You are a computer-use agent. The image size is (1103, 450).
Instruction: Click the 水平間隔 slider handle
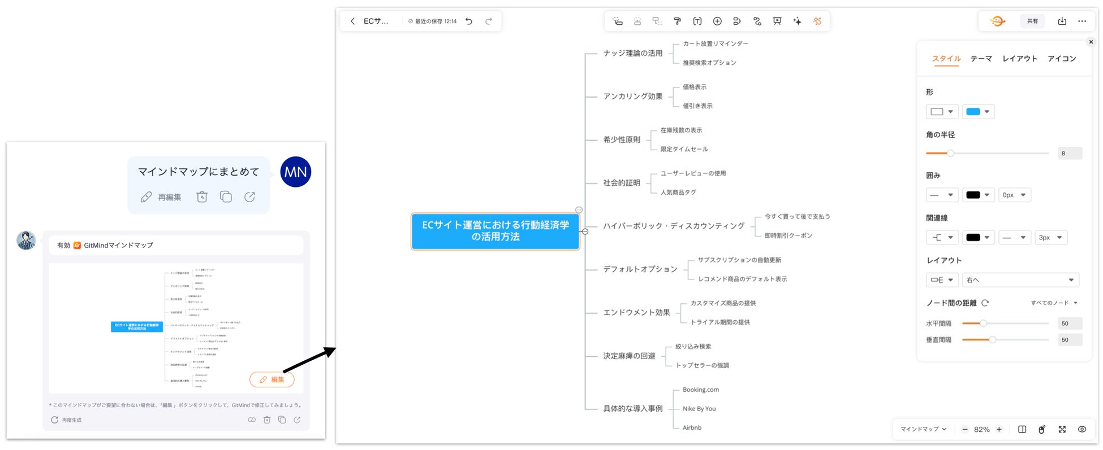tap(983, 324)
